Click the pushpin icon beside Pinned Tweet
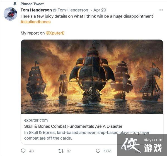The image size is (167, 156). point(15,4)
